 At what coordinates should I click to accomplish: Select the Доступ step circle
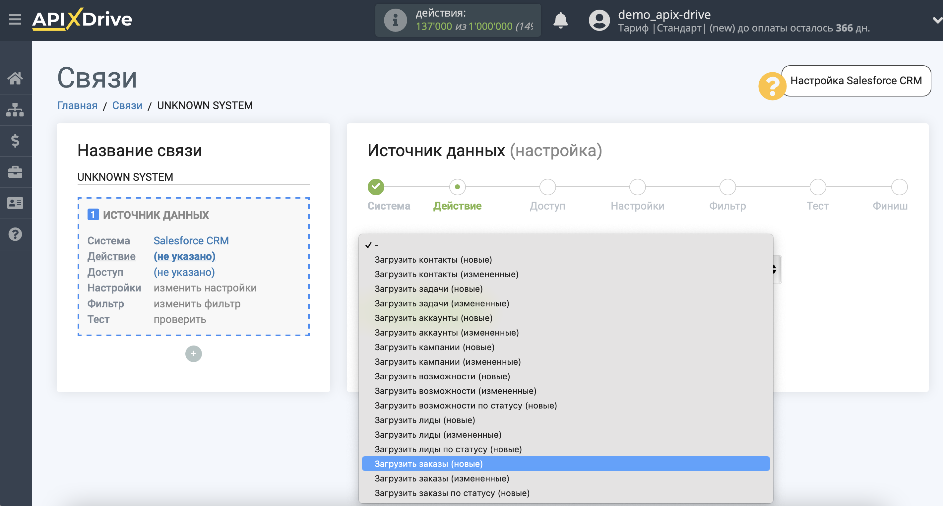pyautogui.click(x=547, y=187)
